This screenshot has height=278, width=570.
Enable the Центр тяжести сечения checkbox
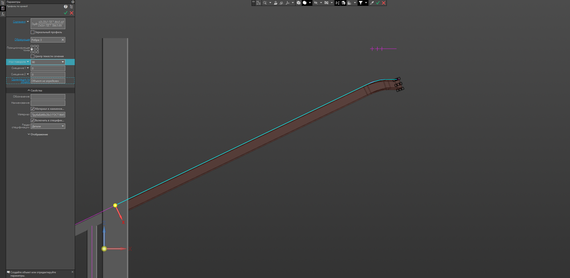click(x=33, y=56)
